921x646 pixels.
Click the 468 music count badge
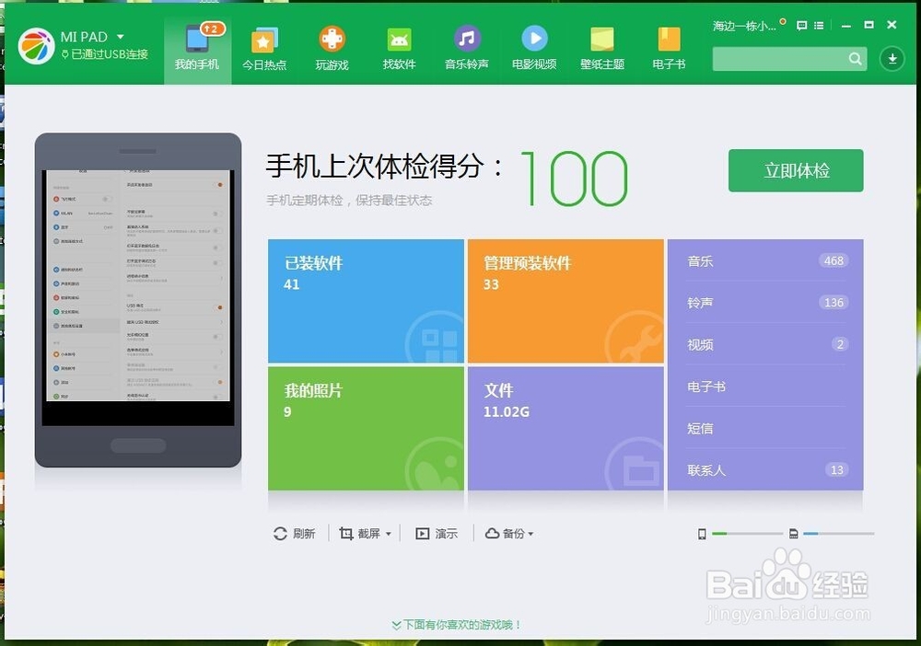pyautogui.click(x=834, y=260)
